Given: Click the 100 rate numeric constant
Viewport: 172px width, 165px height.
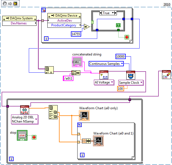Looking at the screenshot, I should pyautogui.click(x=120, y=89).
